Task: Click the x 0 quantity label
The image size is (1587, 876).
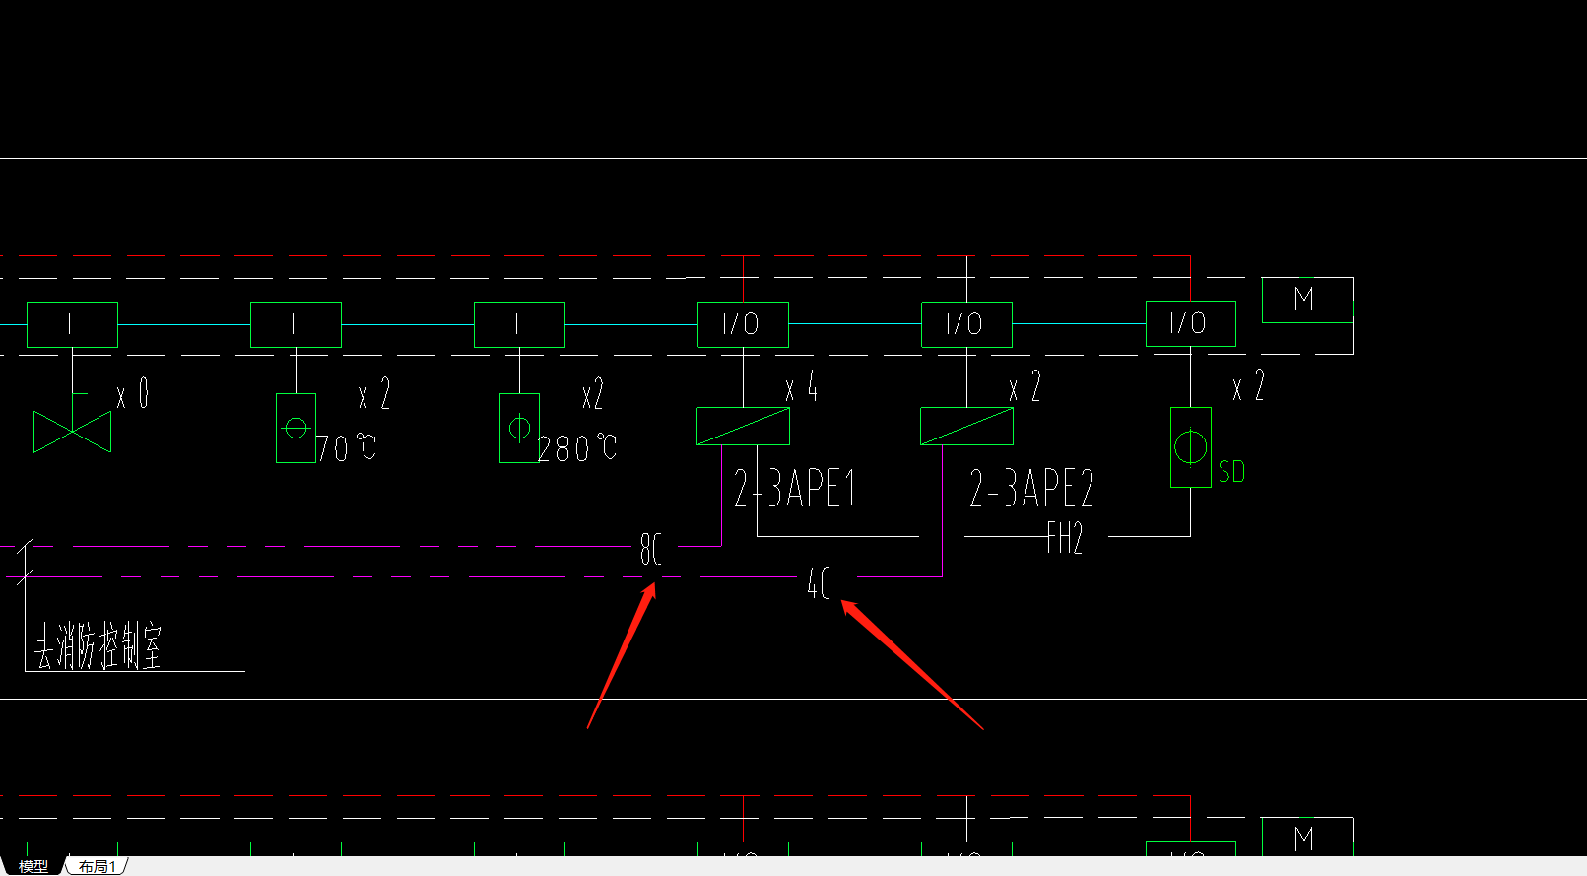Action: pos(133,394)
